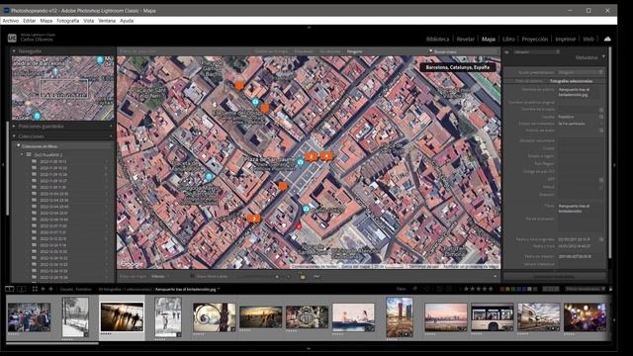Switch to the Libro module
Image resolution: width=633 pixels, height=356 pixels.
point(508,40)
